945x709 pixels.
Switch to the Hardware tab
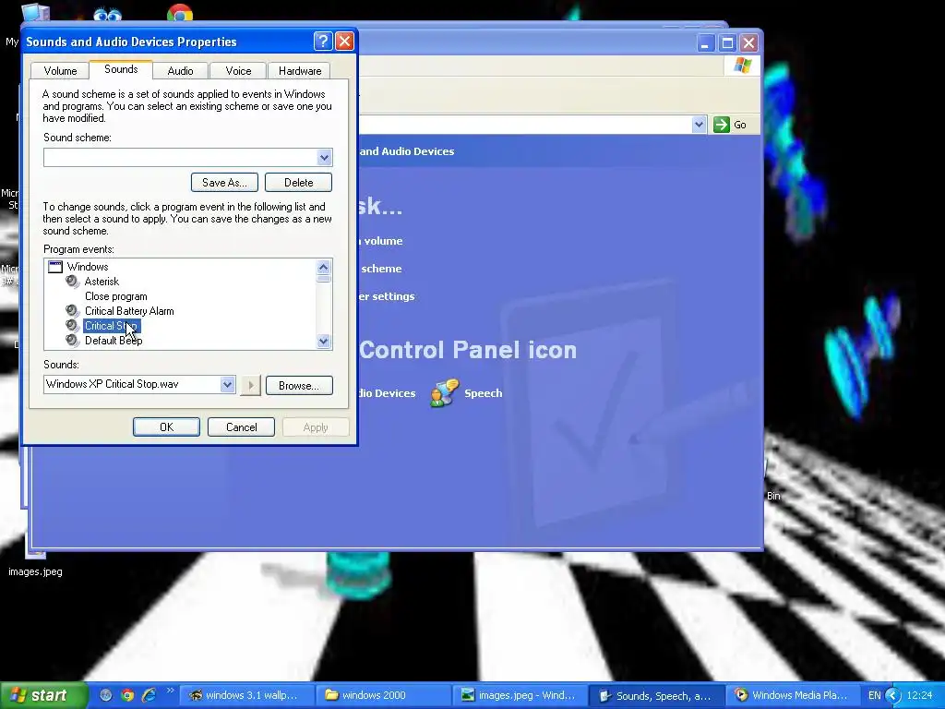[x=300, y=70]
